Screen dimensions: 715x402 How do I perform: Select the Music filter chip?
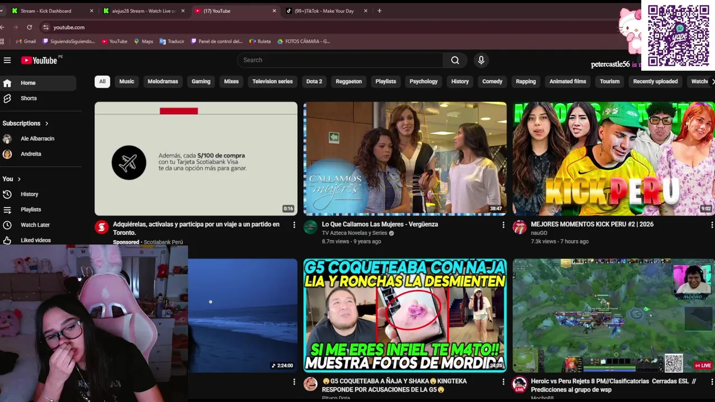[x=127, y=82]
